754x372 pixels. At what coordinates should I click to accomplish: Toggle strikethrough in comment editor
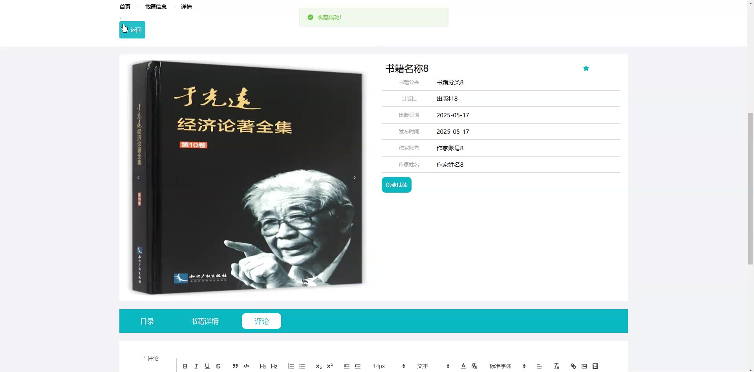(x=218, y=366)
